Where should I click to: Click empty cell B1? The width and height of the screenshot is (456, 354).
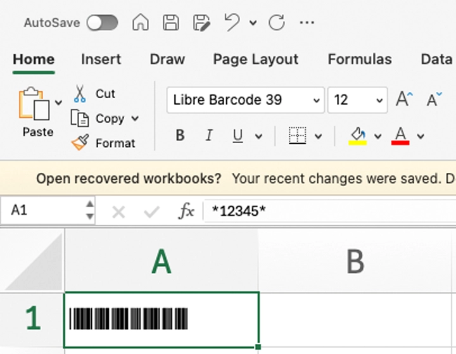[355, 320]
